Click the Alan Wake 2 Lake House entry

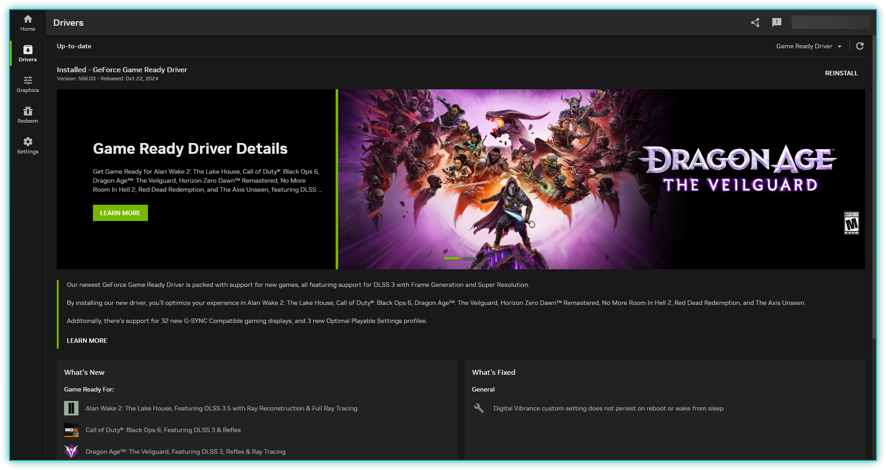(x=221, y=408)
